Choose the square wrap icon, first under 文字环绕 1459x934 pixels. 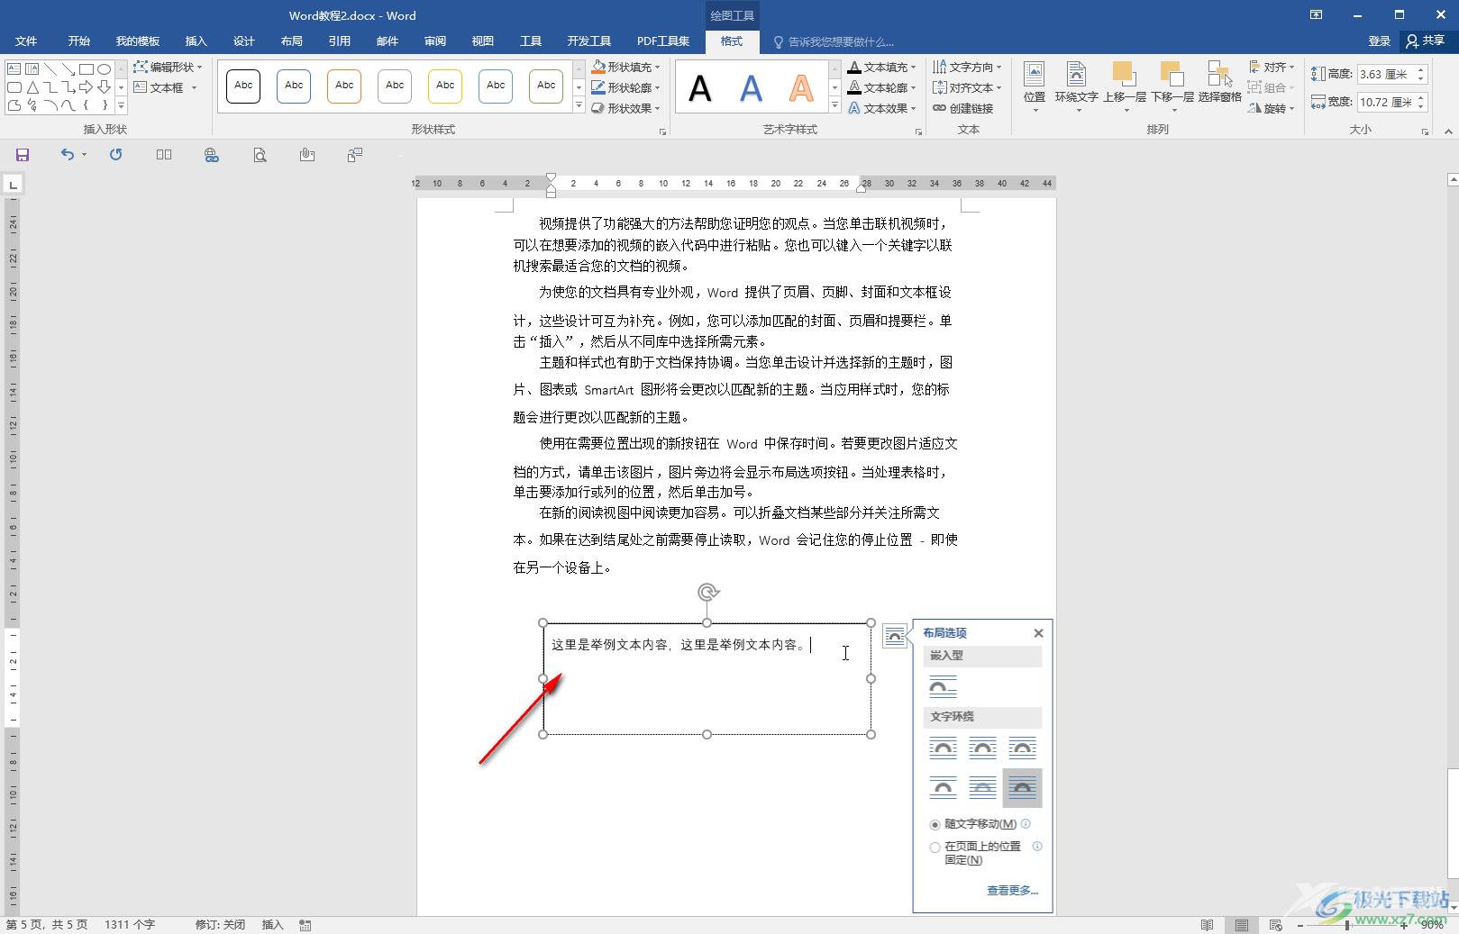[943, 748]
